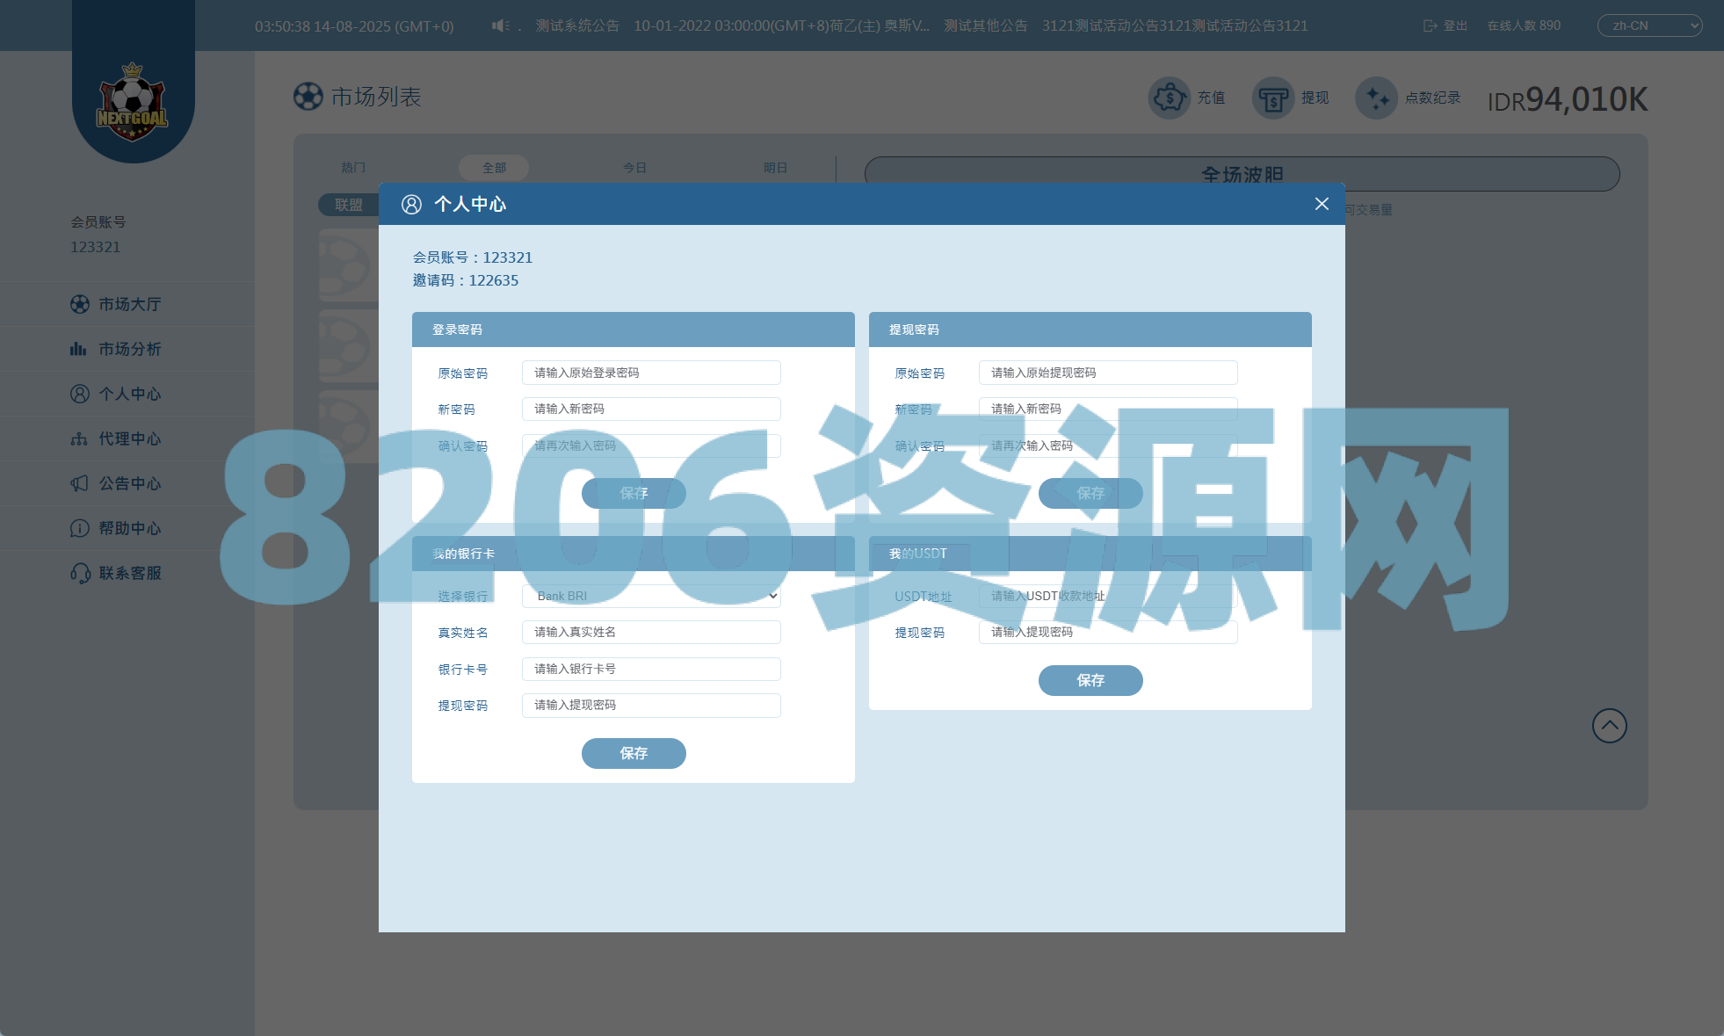The height and width of the screenshot is (1036, 1724).
Task: Click 充值 label
Action: [1211, 98]
